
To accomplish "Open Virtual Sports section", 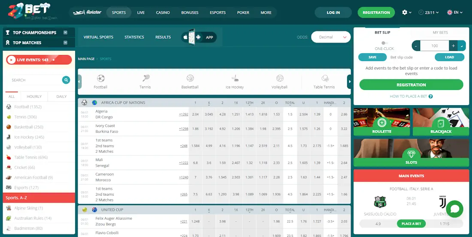I will tap(98, 37).
